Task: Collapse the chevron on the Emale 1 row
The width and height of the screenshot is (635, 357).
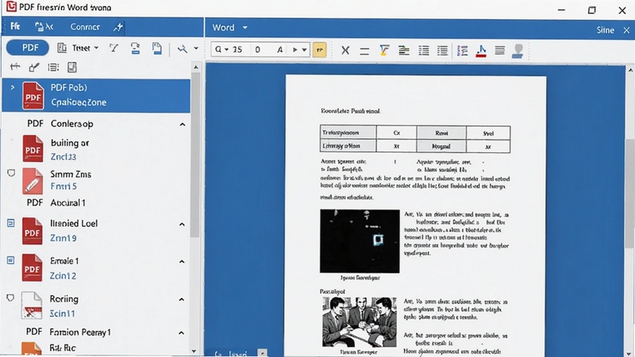Action: [182, 262]
